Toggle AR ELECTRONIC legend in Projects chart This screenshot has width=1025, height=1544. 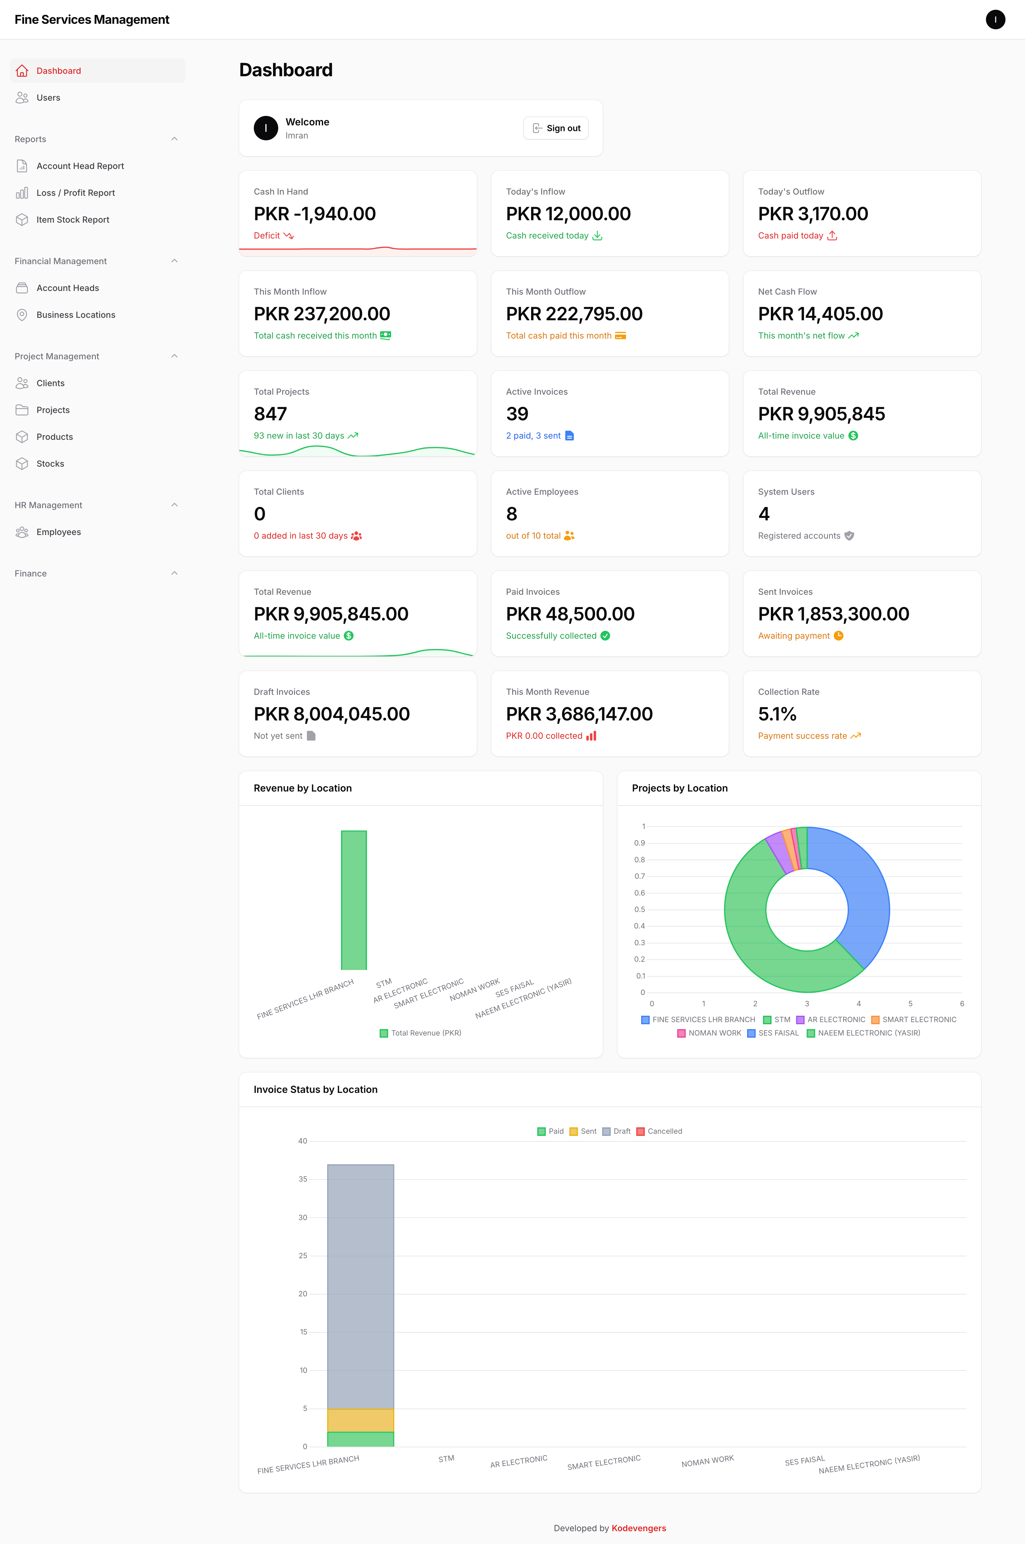tap(831, 1020)
